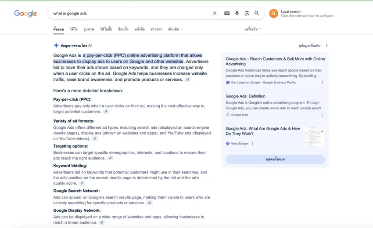Click the 'Google Display Network:' heading
The image size is (373, 228).
click(77, 210)
